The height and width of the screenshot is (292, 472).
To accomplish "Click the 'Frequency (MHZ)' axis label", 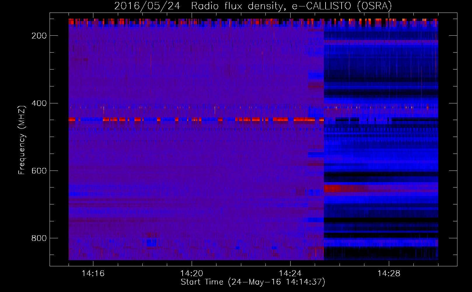I will pos(22,140).
